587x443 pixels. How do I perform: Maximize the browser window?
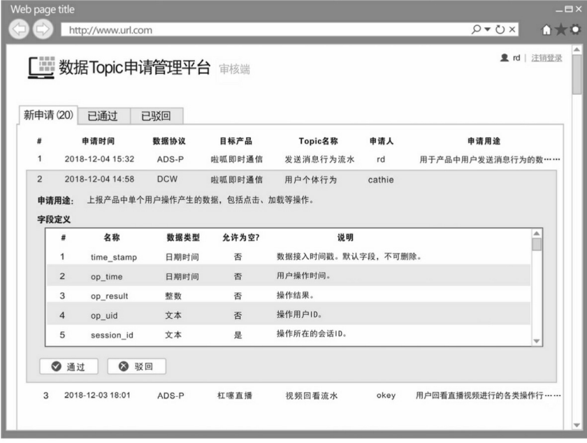click(569, 9)
